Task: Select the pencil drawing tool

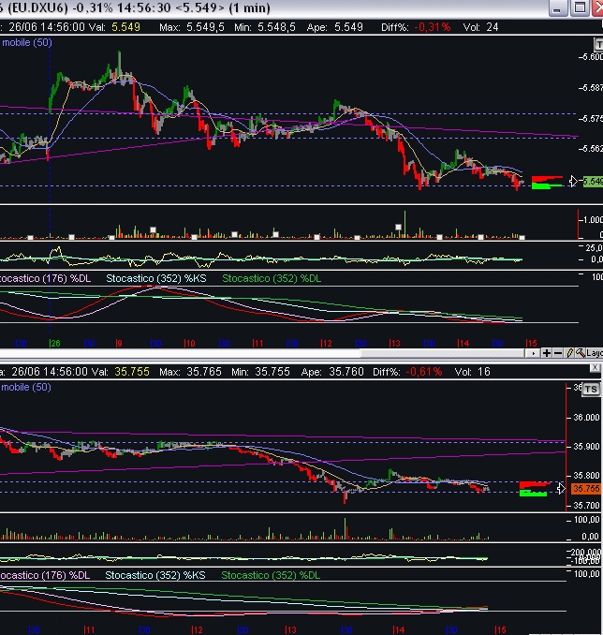Action: point(569,353)
